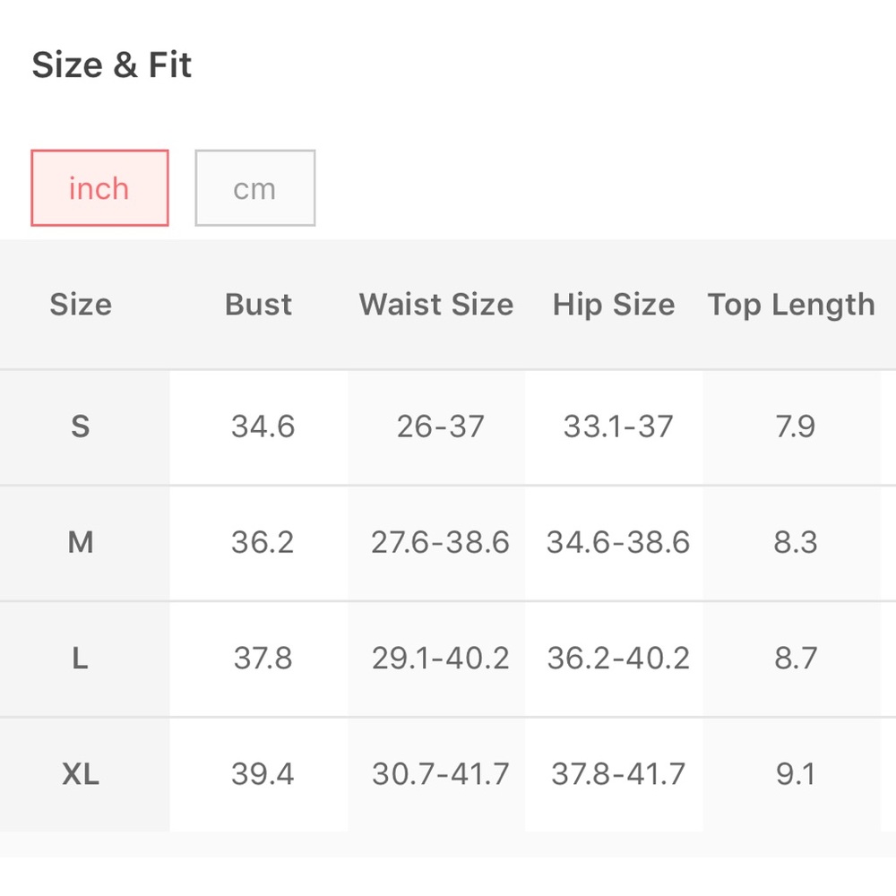Select the S size row label
Viewport: 896px width, 896px height.
click(x=81, y=426)
